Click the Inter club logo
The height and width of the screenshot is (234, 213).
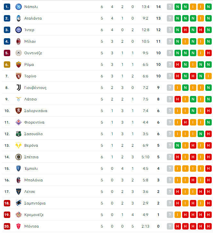(19, 30)
